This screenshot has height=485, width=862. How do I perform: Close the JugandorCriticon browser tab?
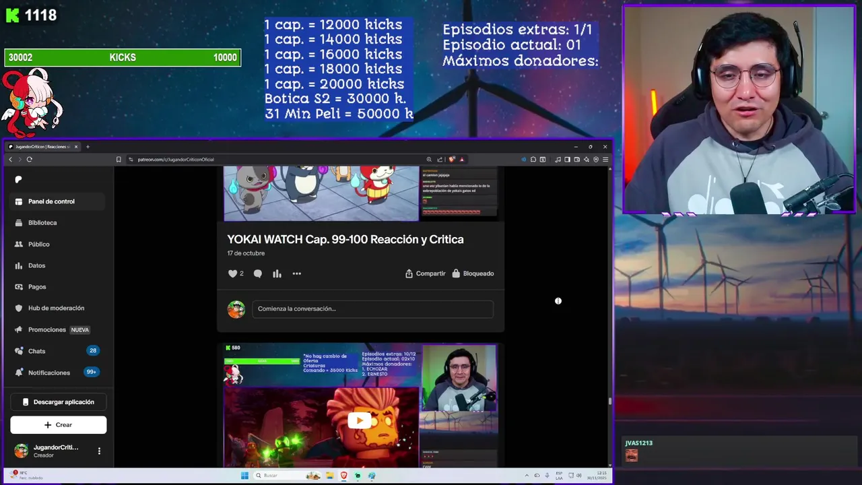click(76, 147)
